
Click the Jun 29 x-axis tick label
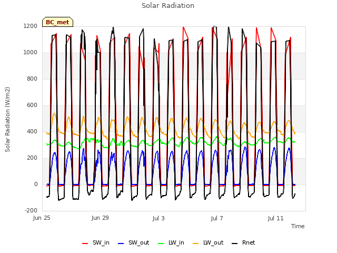[100, 218]
